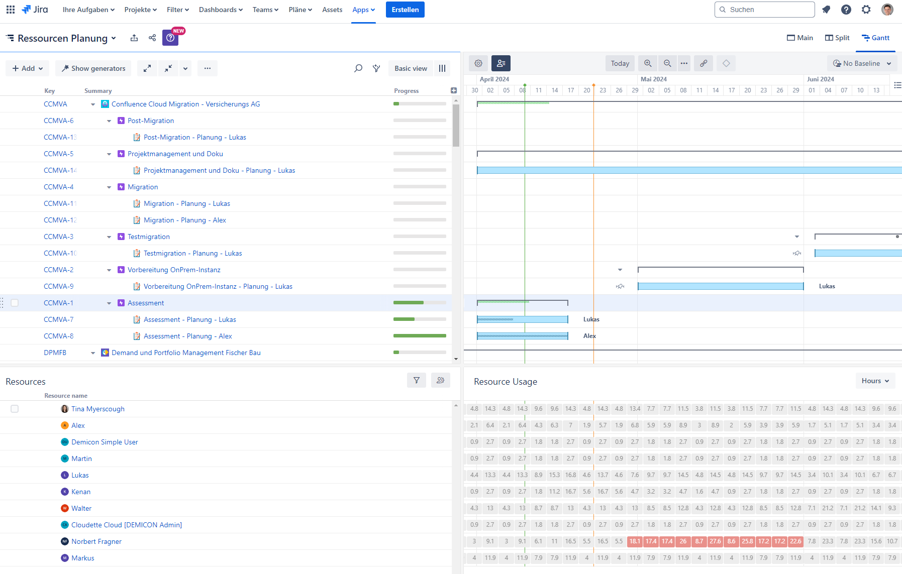Collapse the Migration epic row

(109, 187)
